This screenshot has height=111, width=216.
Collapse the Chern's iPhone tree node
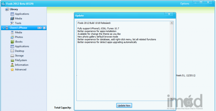[x=3, y=28]
